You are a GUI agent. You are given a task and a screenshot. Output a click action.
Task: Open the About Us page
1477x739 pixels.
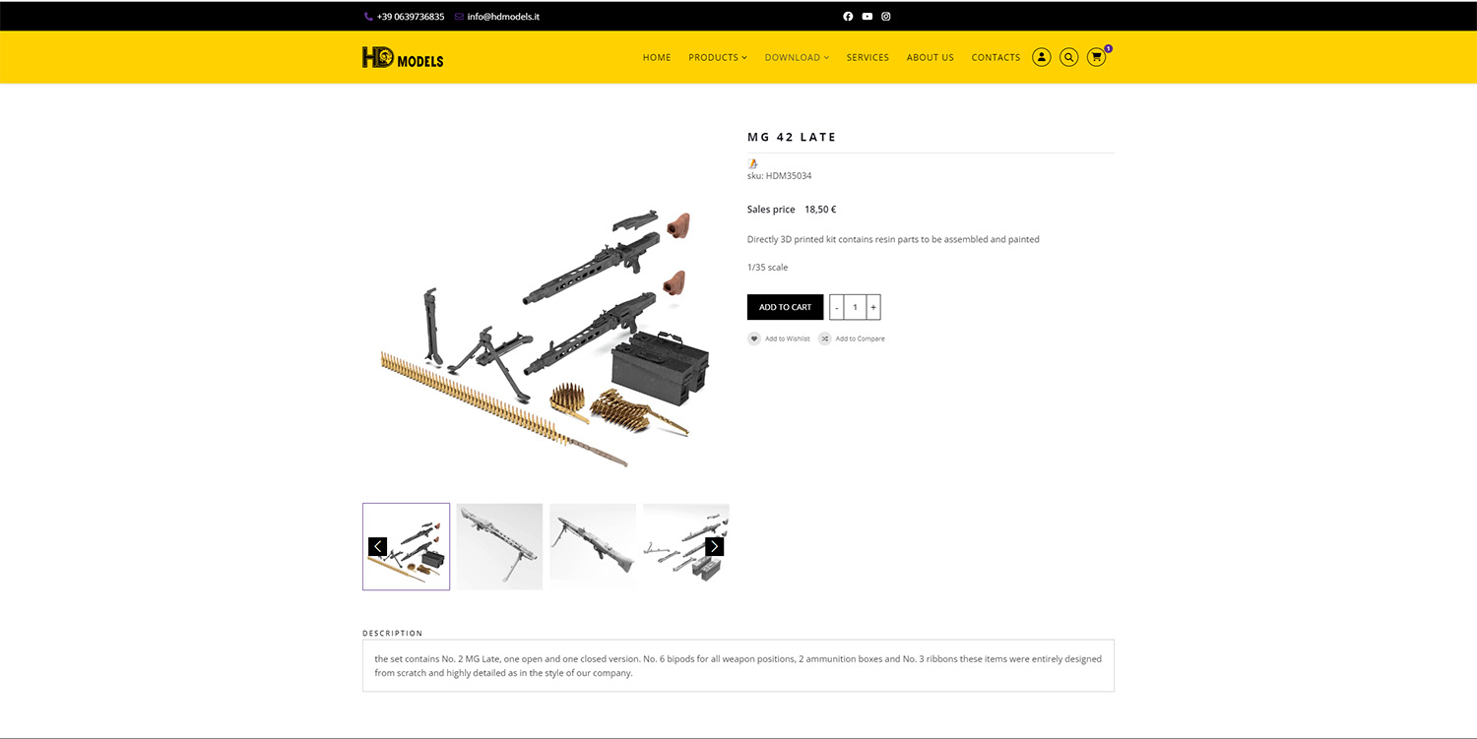pyautogui.click(x=931, y=58)
